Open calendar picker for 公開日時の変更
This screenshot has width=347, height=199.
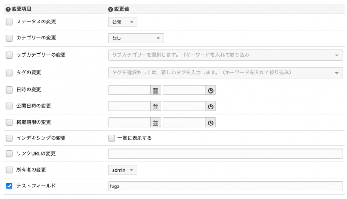click(156, 106)
